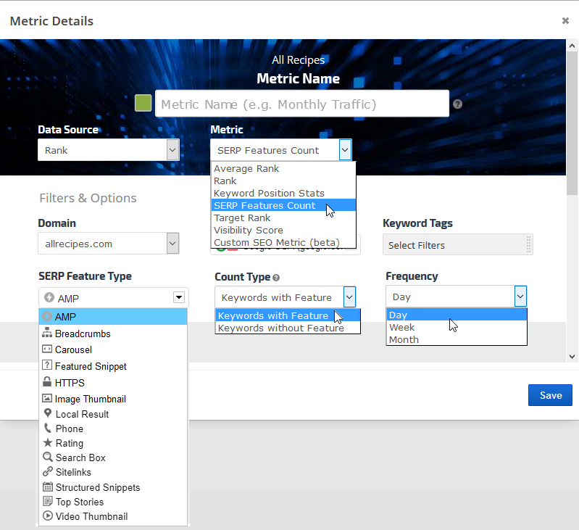This screenshot has height=530, width=579.
Task: Click the help icon beside Metric Name field
Action: (457, 104)
